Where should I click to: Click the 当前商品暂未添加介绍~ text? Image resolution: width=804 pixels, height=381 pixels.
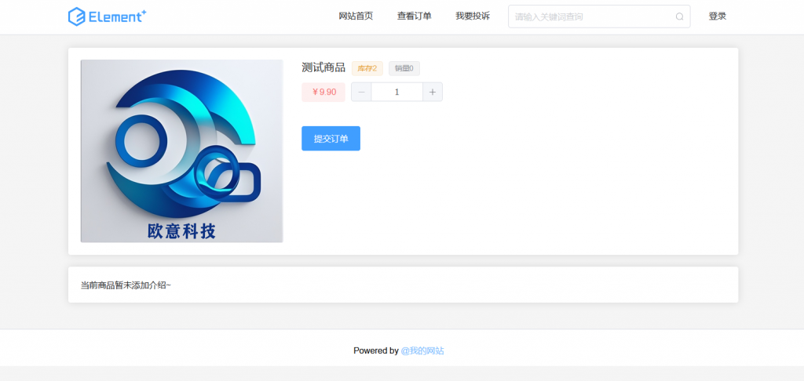tap(126, 285)
